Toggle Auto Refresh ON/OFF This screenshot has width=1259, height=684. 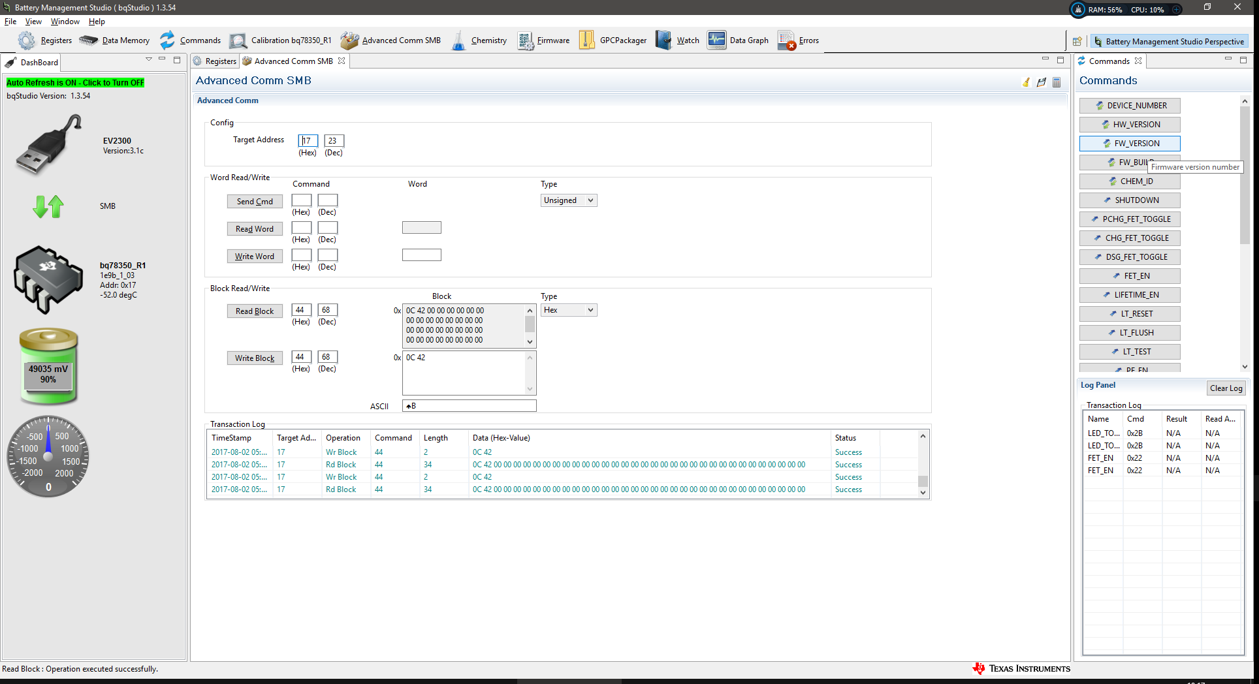pos(75,83)
